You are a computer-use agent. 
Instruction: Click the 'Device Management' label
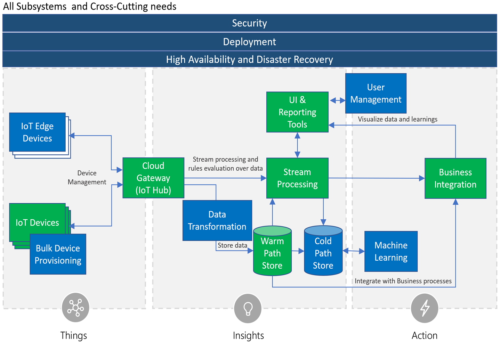[87, 178]
